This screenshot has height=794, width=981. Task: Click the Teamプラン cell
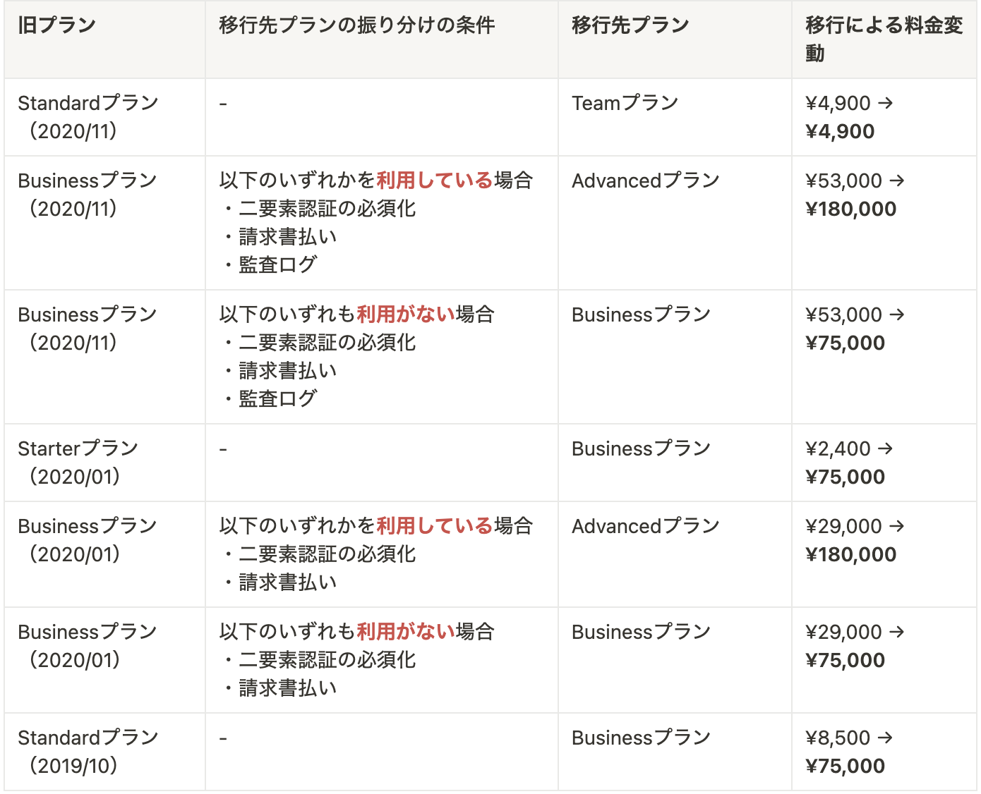pos(625,104)
